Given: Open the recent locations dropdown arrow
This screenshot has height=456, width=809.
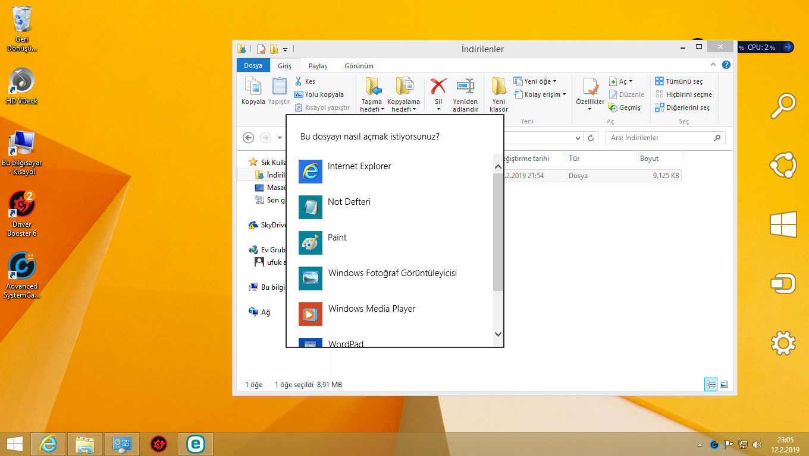Looking at the screenshot, I should pos(280,138).
